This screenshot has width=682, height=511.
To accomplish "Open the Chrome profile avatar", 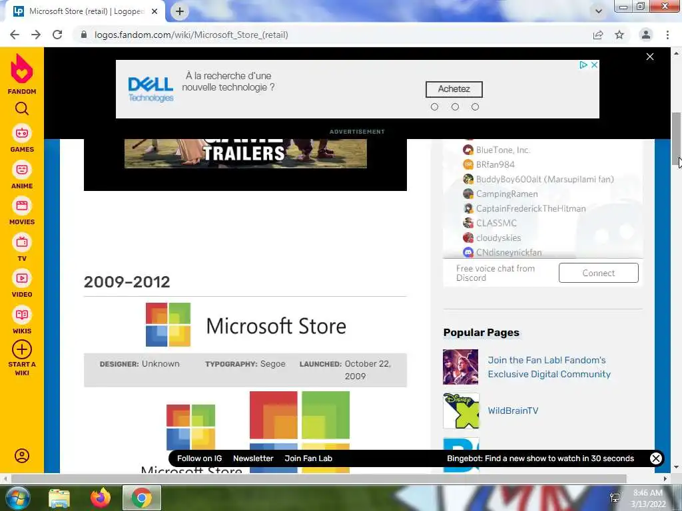I will [646, 35].
